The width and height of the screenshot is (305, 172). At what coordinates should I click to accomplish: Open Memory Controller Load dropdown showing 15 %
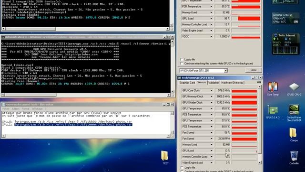211,24
